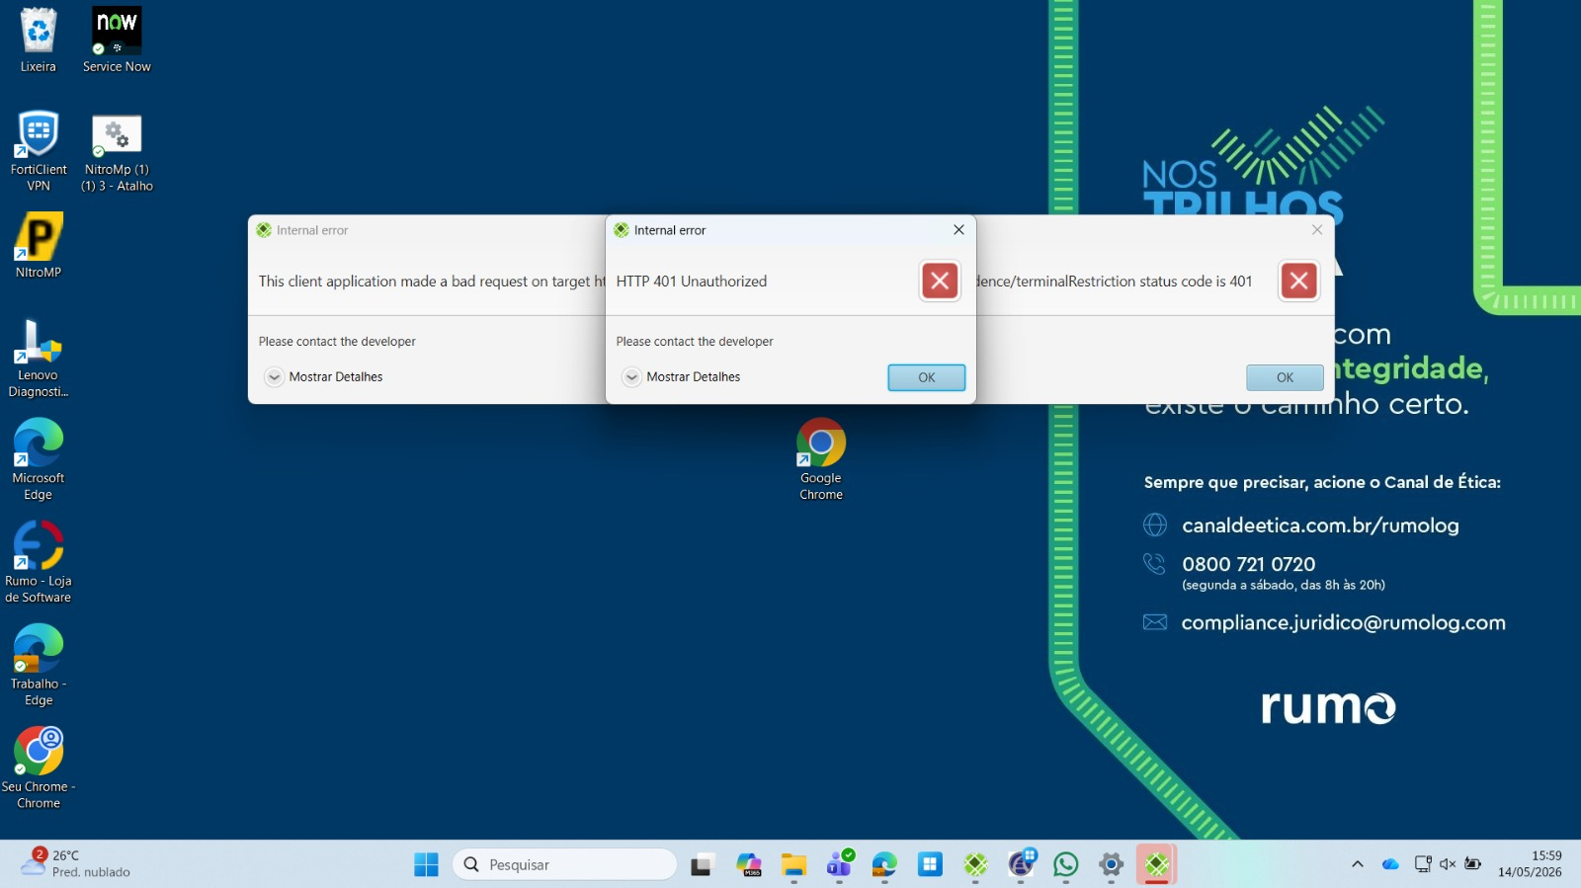The width and height of the screenshot is (1581, 888).
Task: Open the 26°C weather widget
Action: point(76,864)
